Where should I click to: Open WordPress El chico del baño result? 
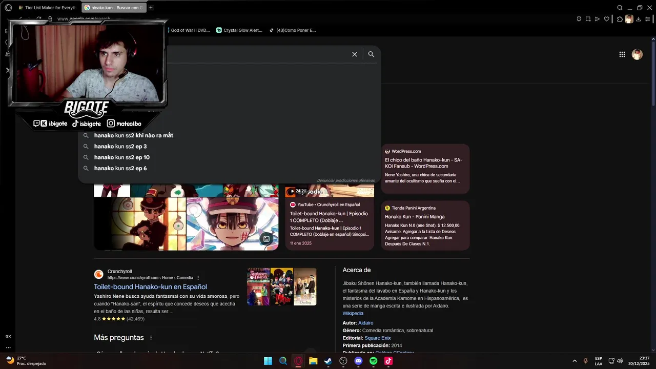tap(425, 169)
